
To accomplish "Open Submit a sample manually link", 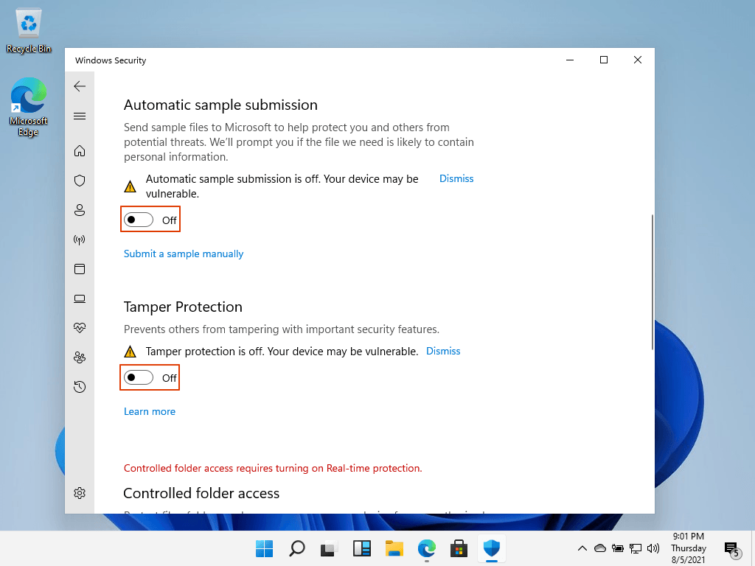I will pos(183,254).
